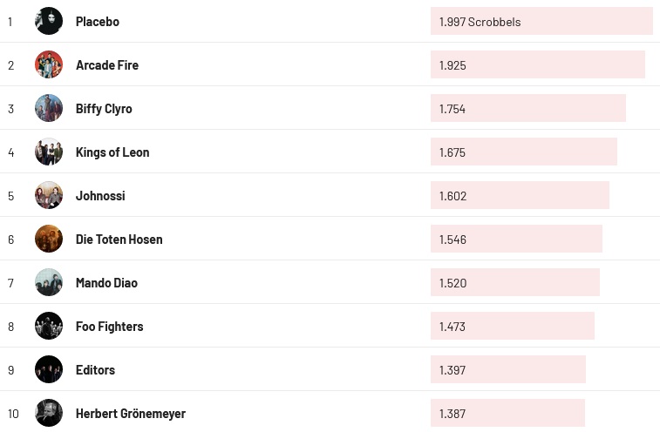
Task: Click Johnossi's artist picture
Action: click(x=49, y=195)
